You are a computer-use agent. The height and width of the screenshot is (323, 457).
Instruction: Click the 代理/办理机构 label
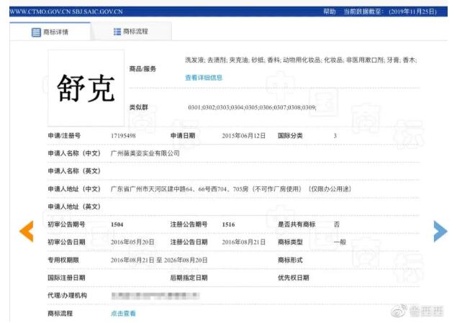67,296
